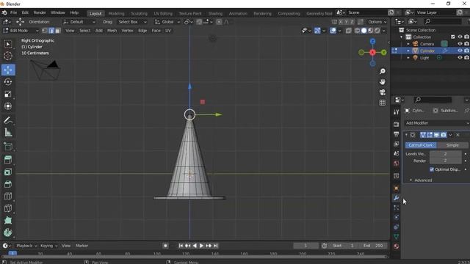Adjust Render levels value field
The height and width of the screenshot is (264, 470).
click(x=446, y=161)
